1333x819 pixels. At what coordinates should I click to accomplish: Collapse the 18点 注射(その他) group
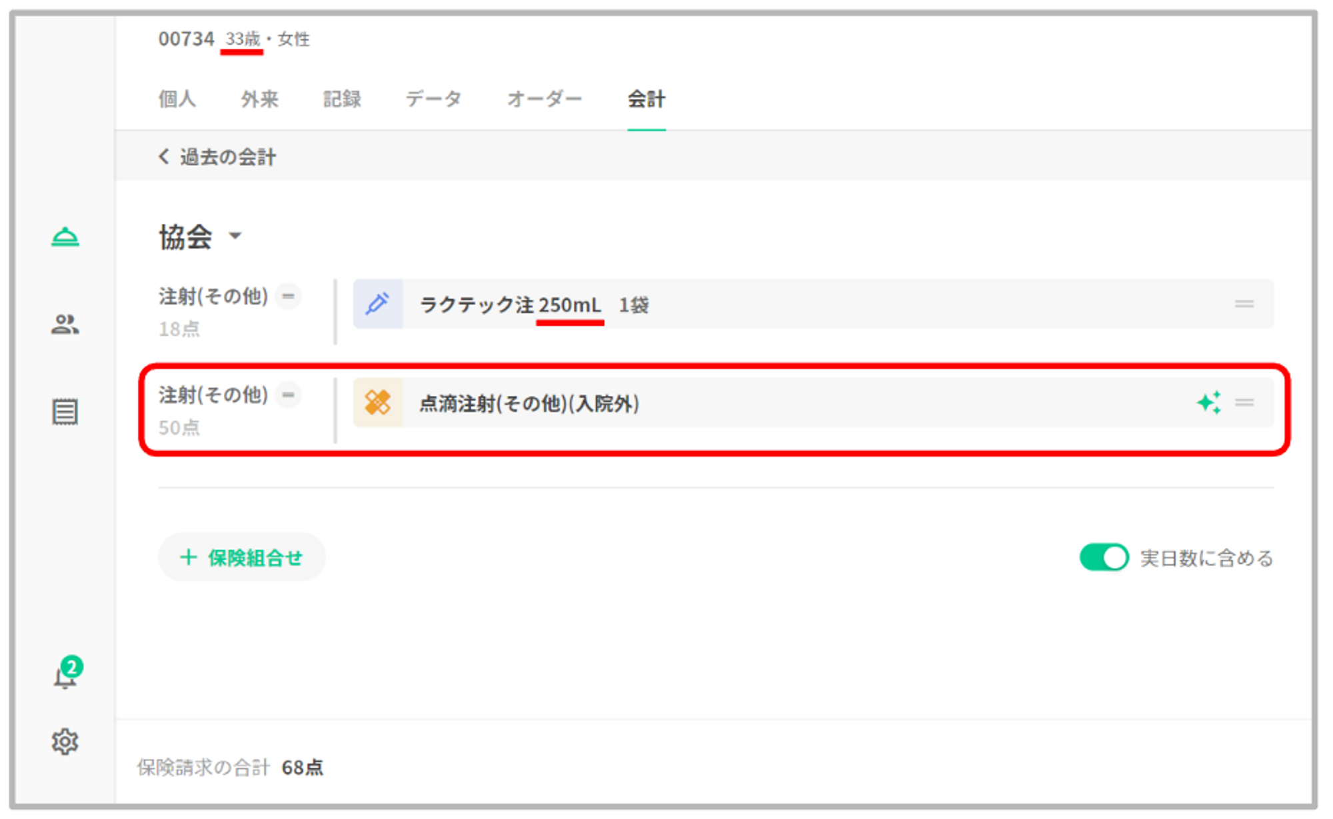pos(289,296)
